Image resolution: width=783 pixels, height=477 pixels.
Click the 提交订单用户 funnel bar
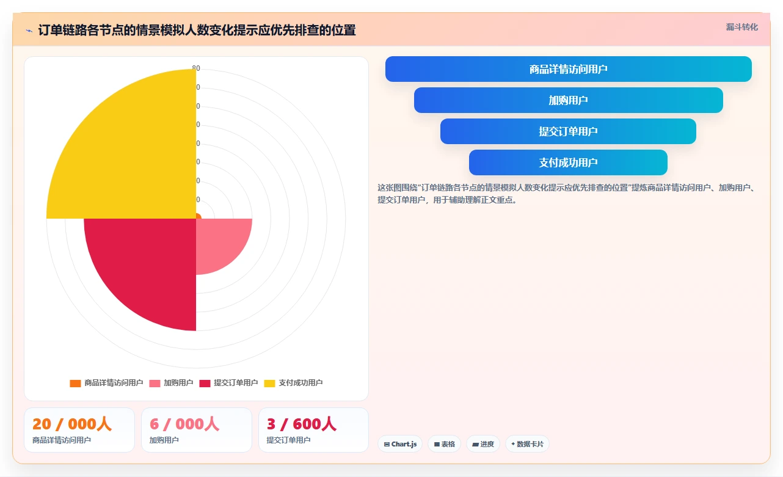coord(568,131)
